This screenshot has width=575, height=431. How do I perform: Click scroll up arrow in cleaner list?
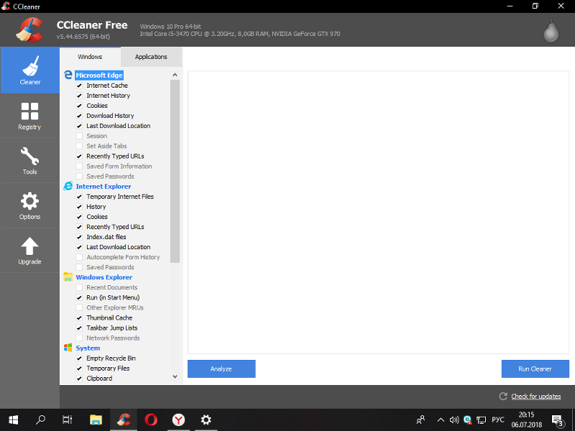coord(175,75)
